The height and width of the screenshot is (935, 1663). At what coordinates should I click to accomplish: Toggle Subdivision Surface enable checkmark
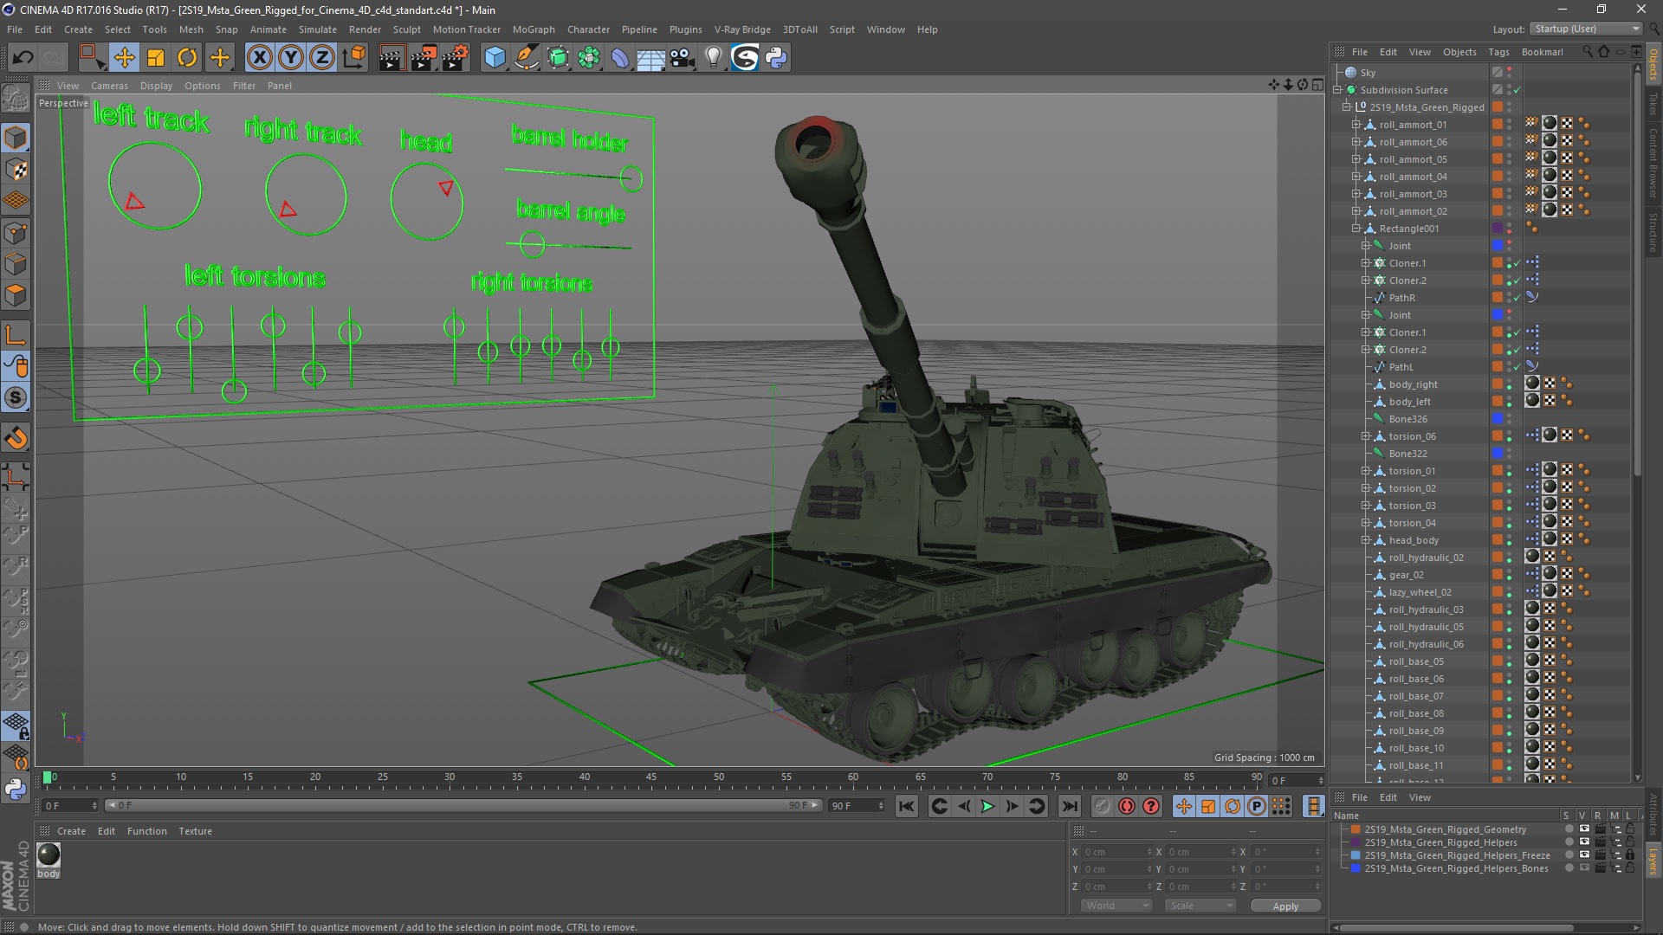pyautogui.click(x=1517, y=90)
